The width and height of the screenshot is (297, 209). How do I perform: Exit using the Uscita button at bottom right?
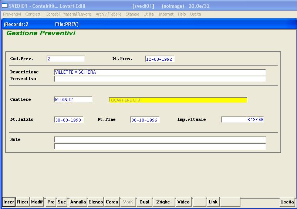pyautogui.click(x=287, y=202)
